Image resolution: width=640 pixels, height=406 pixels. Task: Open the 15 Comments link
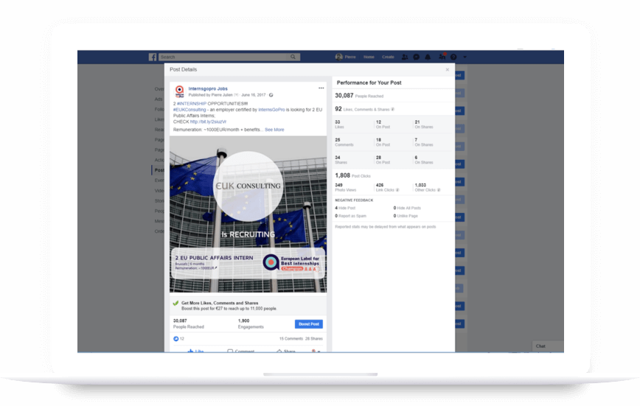click(x=291, y=339)
